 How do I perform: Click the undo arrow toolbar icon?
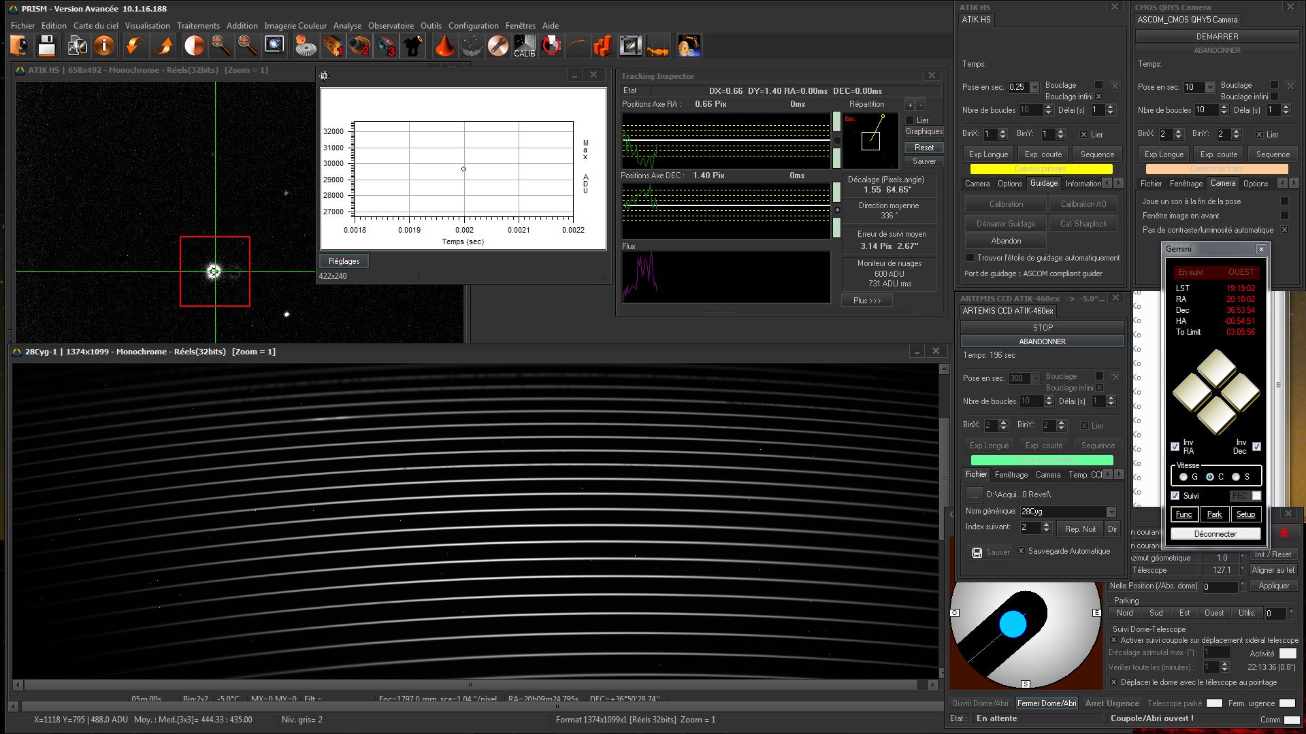pyautogui.click(x=134, y=46)
